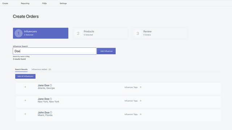Click the Add Influencer button

[106, 51]
